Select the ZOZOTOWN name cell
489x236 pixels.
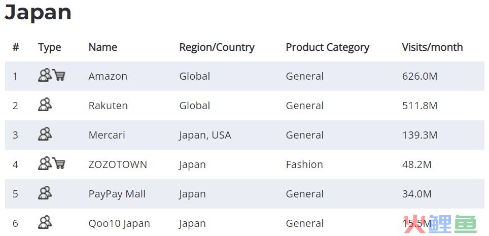(x=118, y=164)
